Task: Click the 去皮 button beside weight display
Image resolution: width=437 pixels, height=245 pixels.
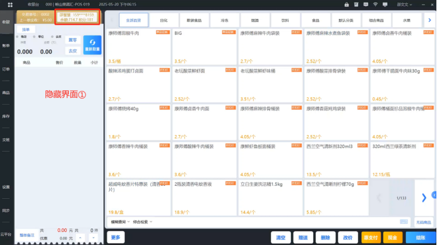Action: click(x=73, y=51)
